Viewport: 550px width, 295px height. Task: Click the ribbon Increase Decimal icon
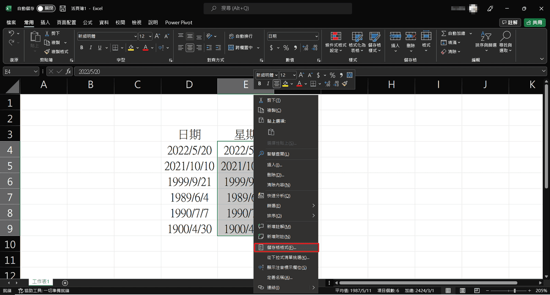click(306, 48)
